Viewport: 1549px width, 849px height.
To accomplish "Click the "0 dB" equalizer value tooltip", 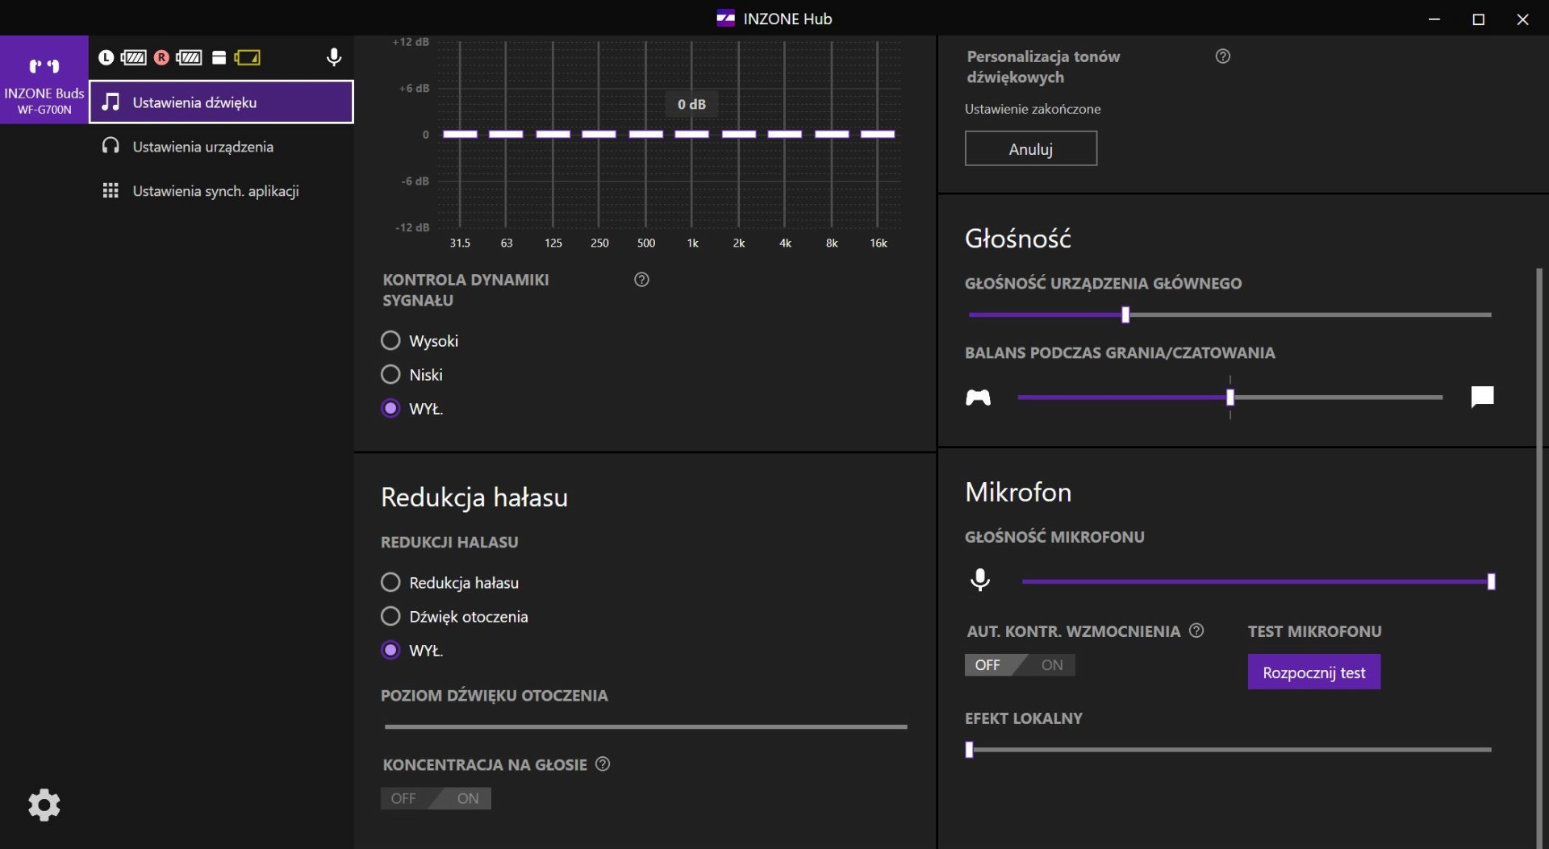I will click(x=691, y=104).
